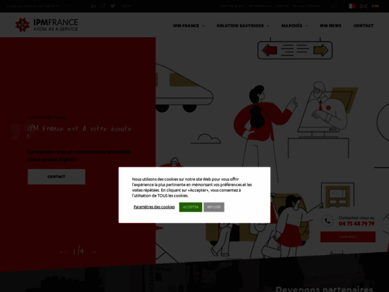Image resolution: width=389 pixels, height=292 pixels.
Task: Expand the IPM FRANCE menu chevron
Action: [203, 26]
